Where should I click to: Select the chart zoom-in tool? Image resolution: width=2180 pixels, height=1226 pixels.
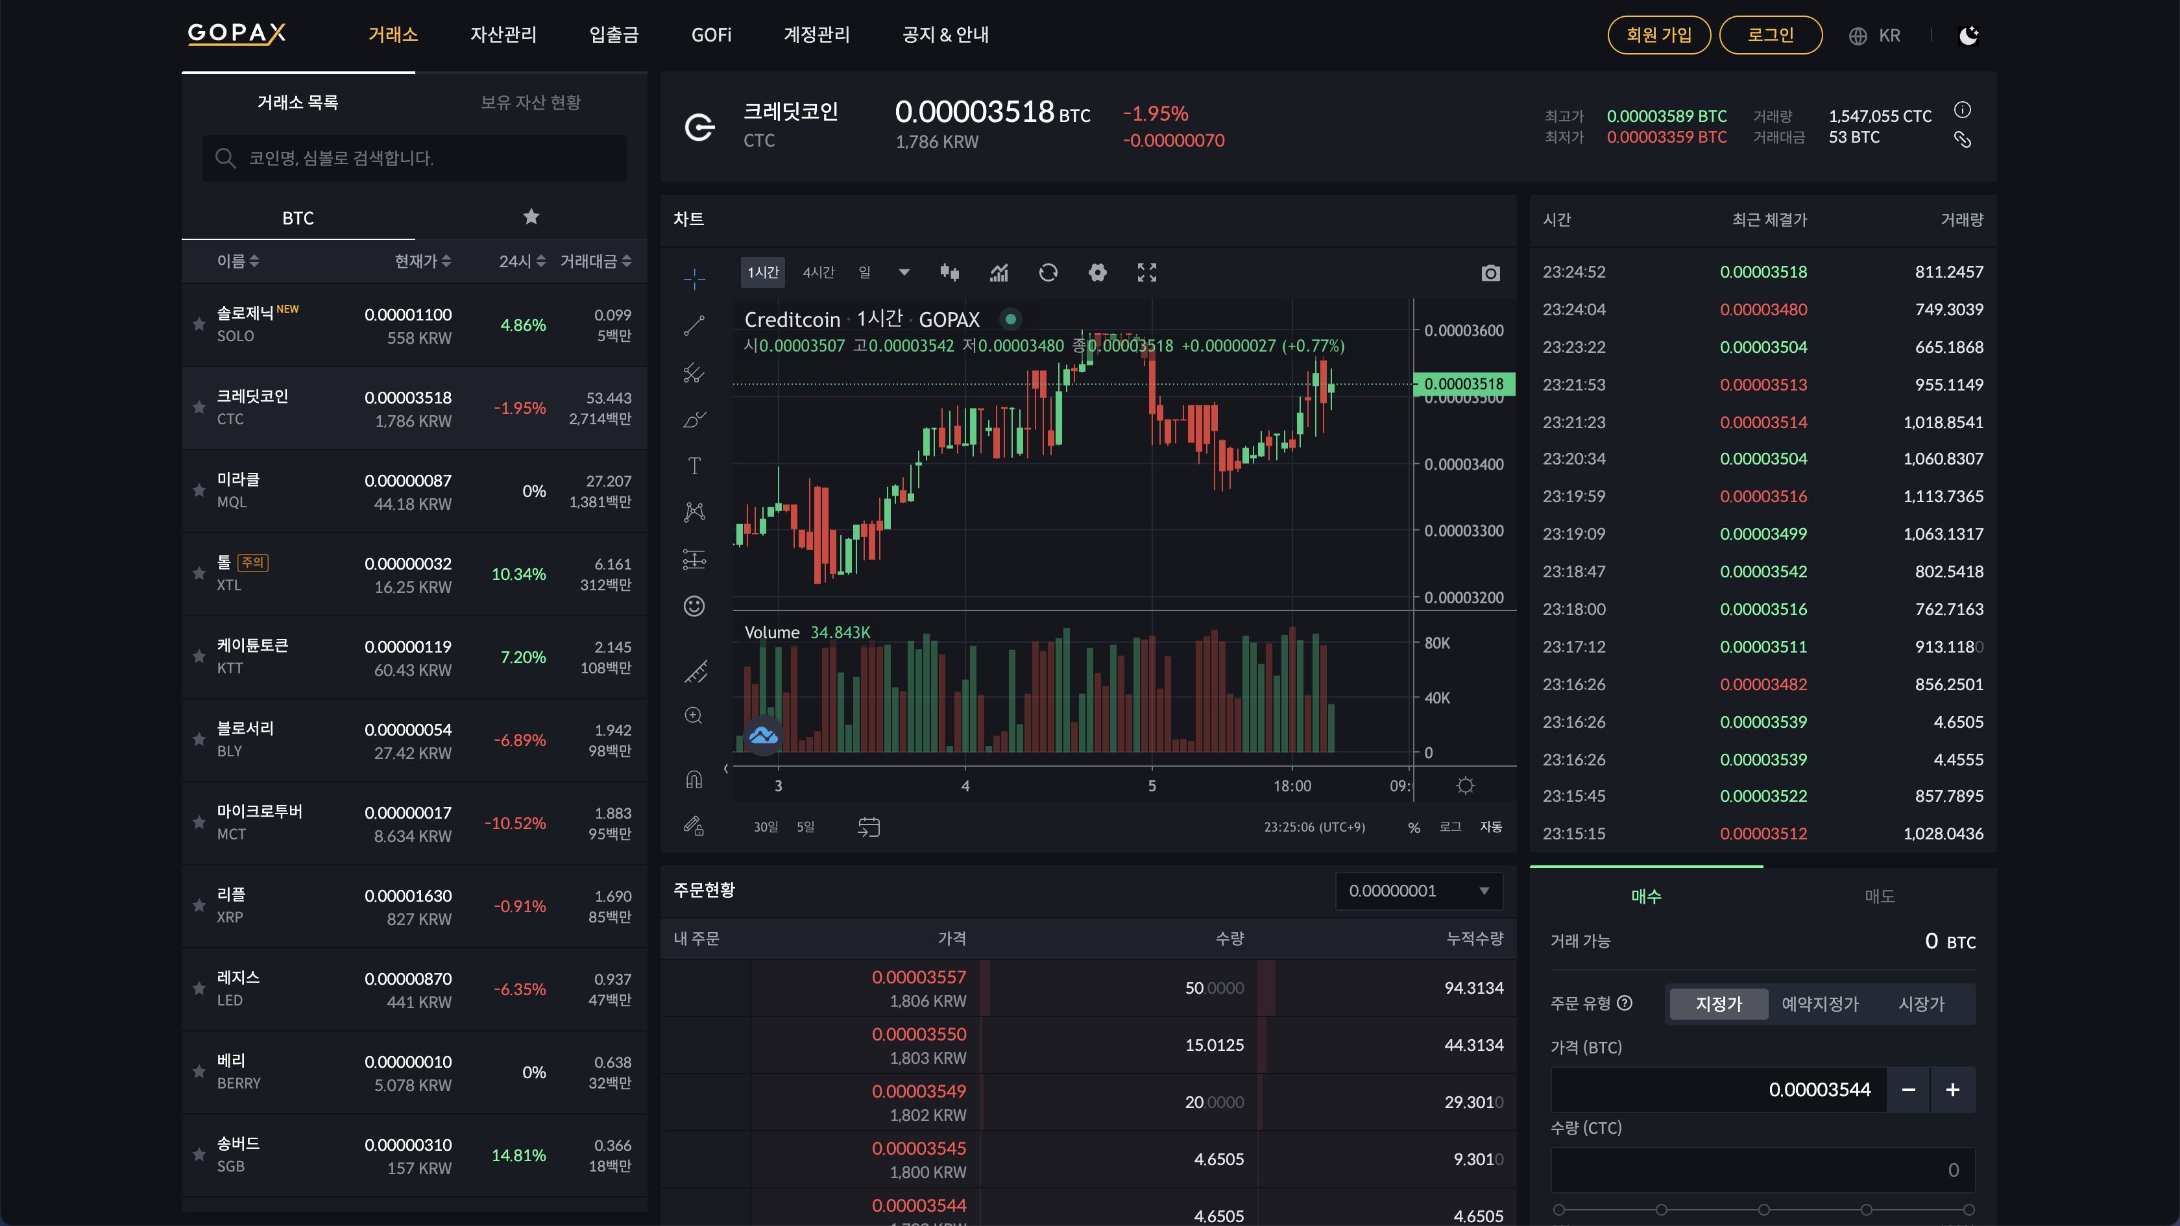pyautogui.click(x=694, y=715)
